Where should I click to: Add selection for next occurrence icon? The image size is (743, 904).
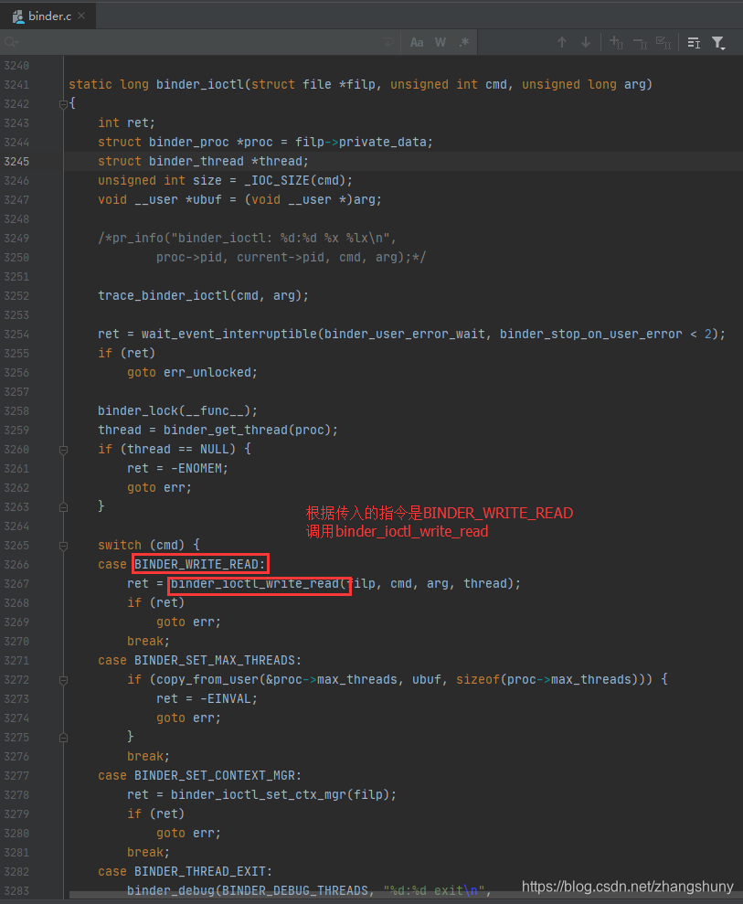(616, 42)
